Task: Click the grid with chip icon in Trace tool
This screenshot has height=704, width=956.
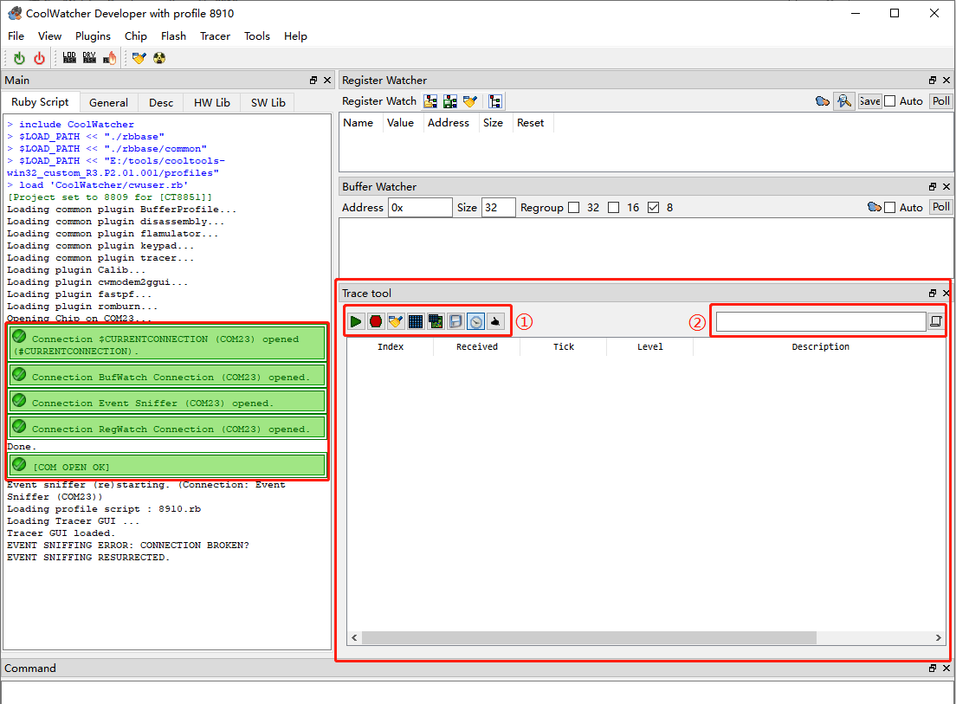Action: (436, 321)
